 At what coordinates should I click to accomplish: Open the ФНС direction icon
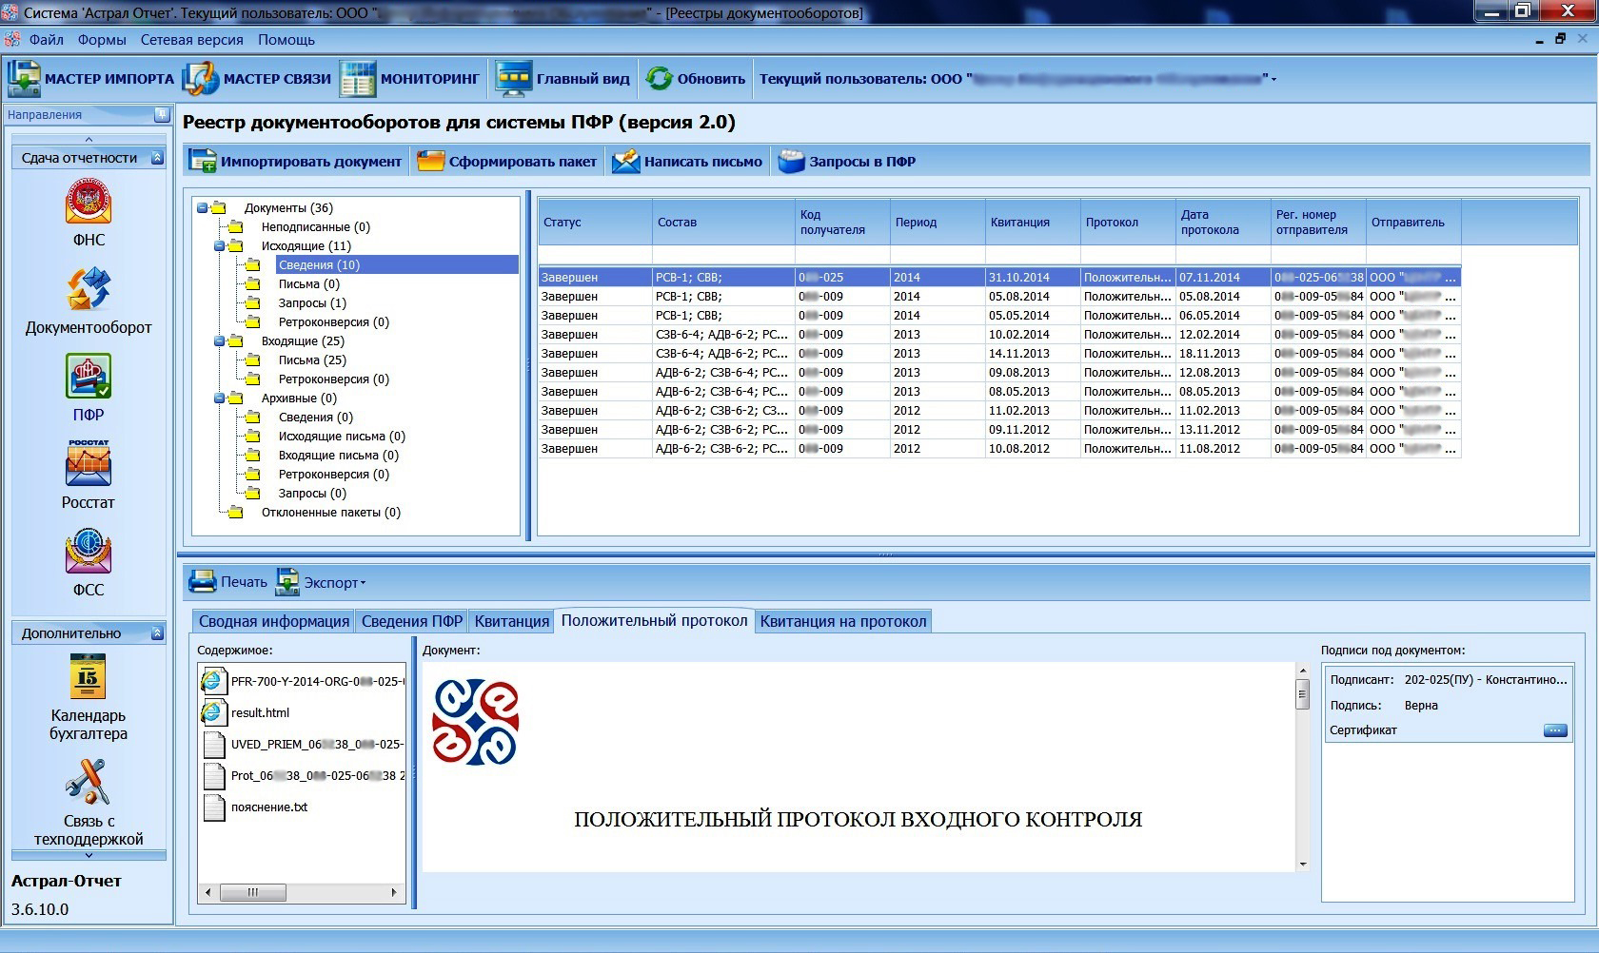89,201
